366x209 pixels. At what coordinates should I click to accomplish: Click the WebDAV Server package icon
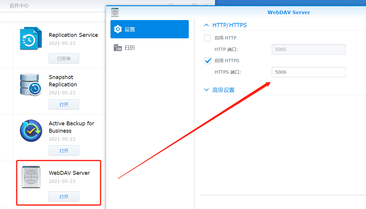(x=31, y=177)
